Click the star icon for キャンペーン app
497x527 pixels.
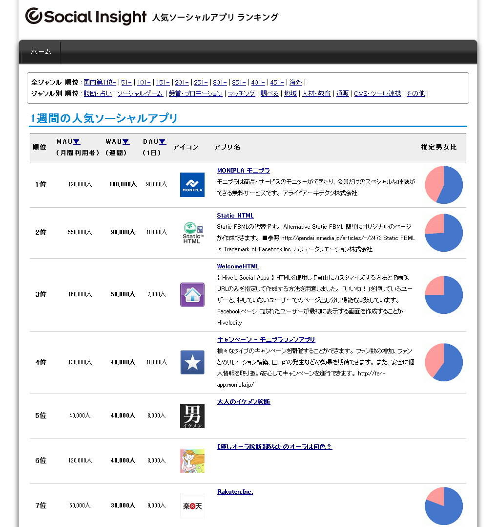(192, 362)
